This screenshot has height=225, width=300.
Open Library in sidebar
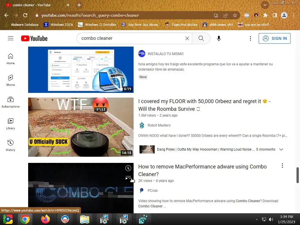pos(11,124)
